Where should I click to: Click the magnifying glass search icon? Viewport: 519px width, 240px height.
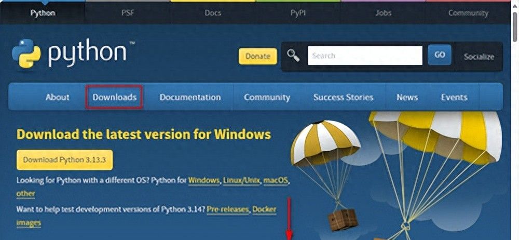[293, 56]
